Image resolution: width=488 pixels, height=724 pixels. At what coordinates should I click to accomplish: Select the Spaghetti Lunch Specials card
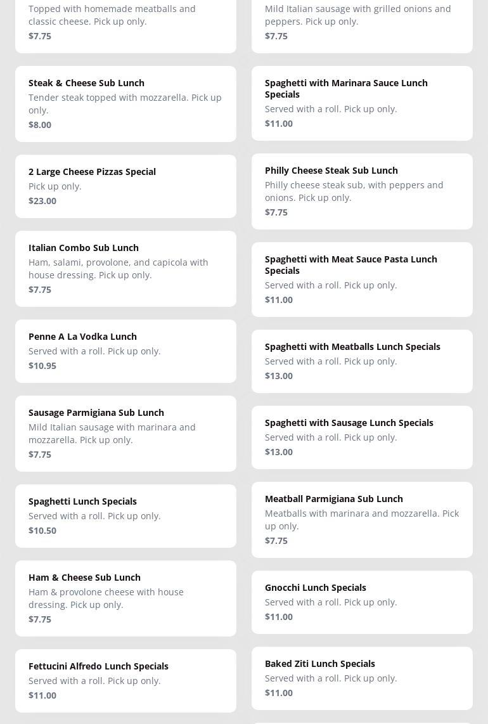[125, 515]
